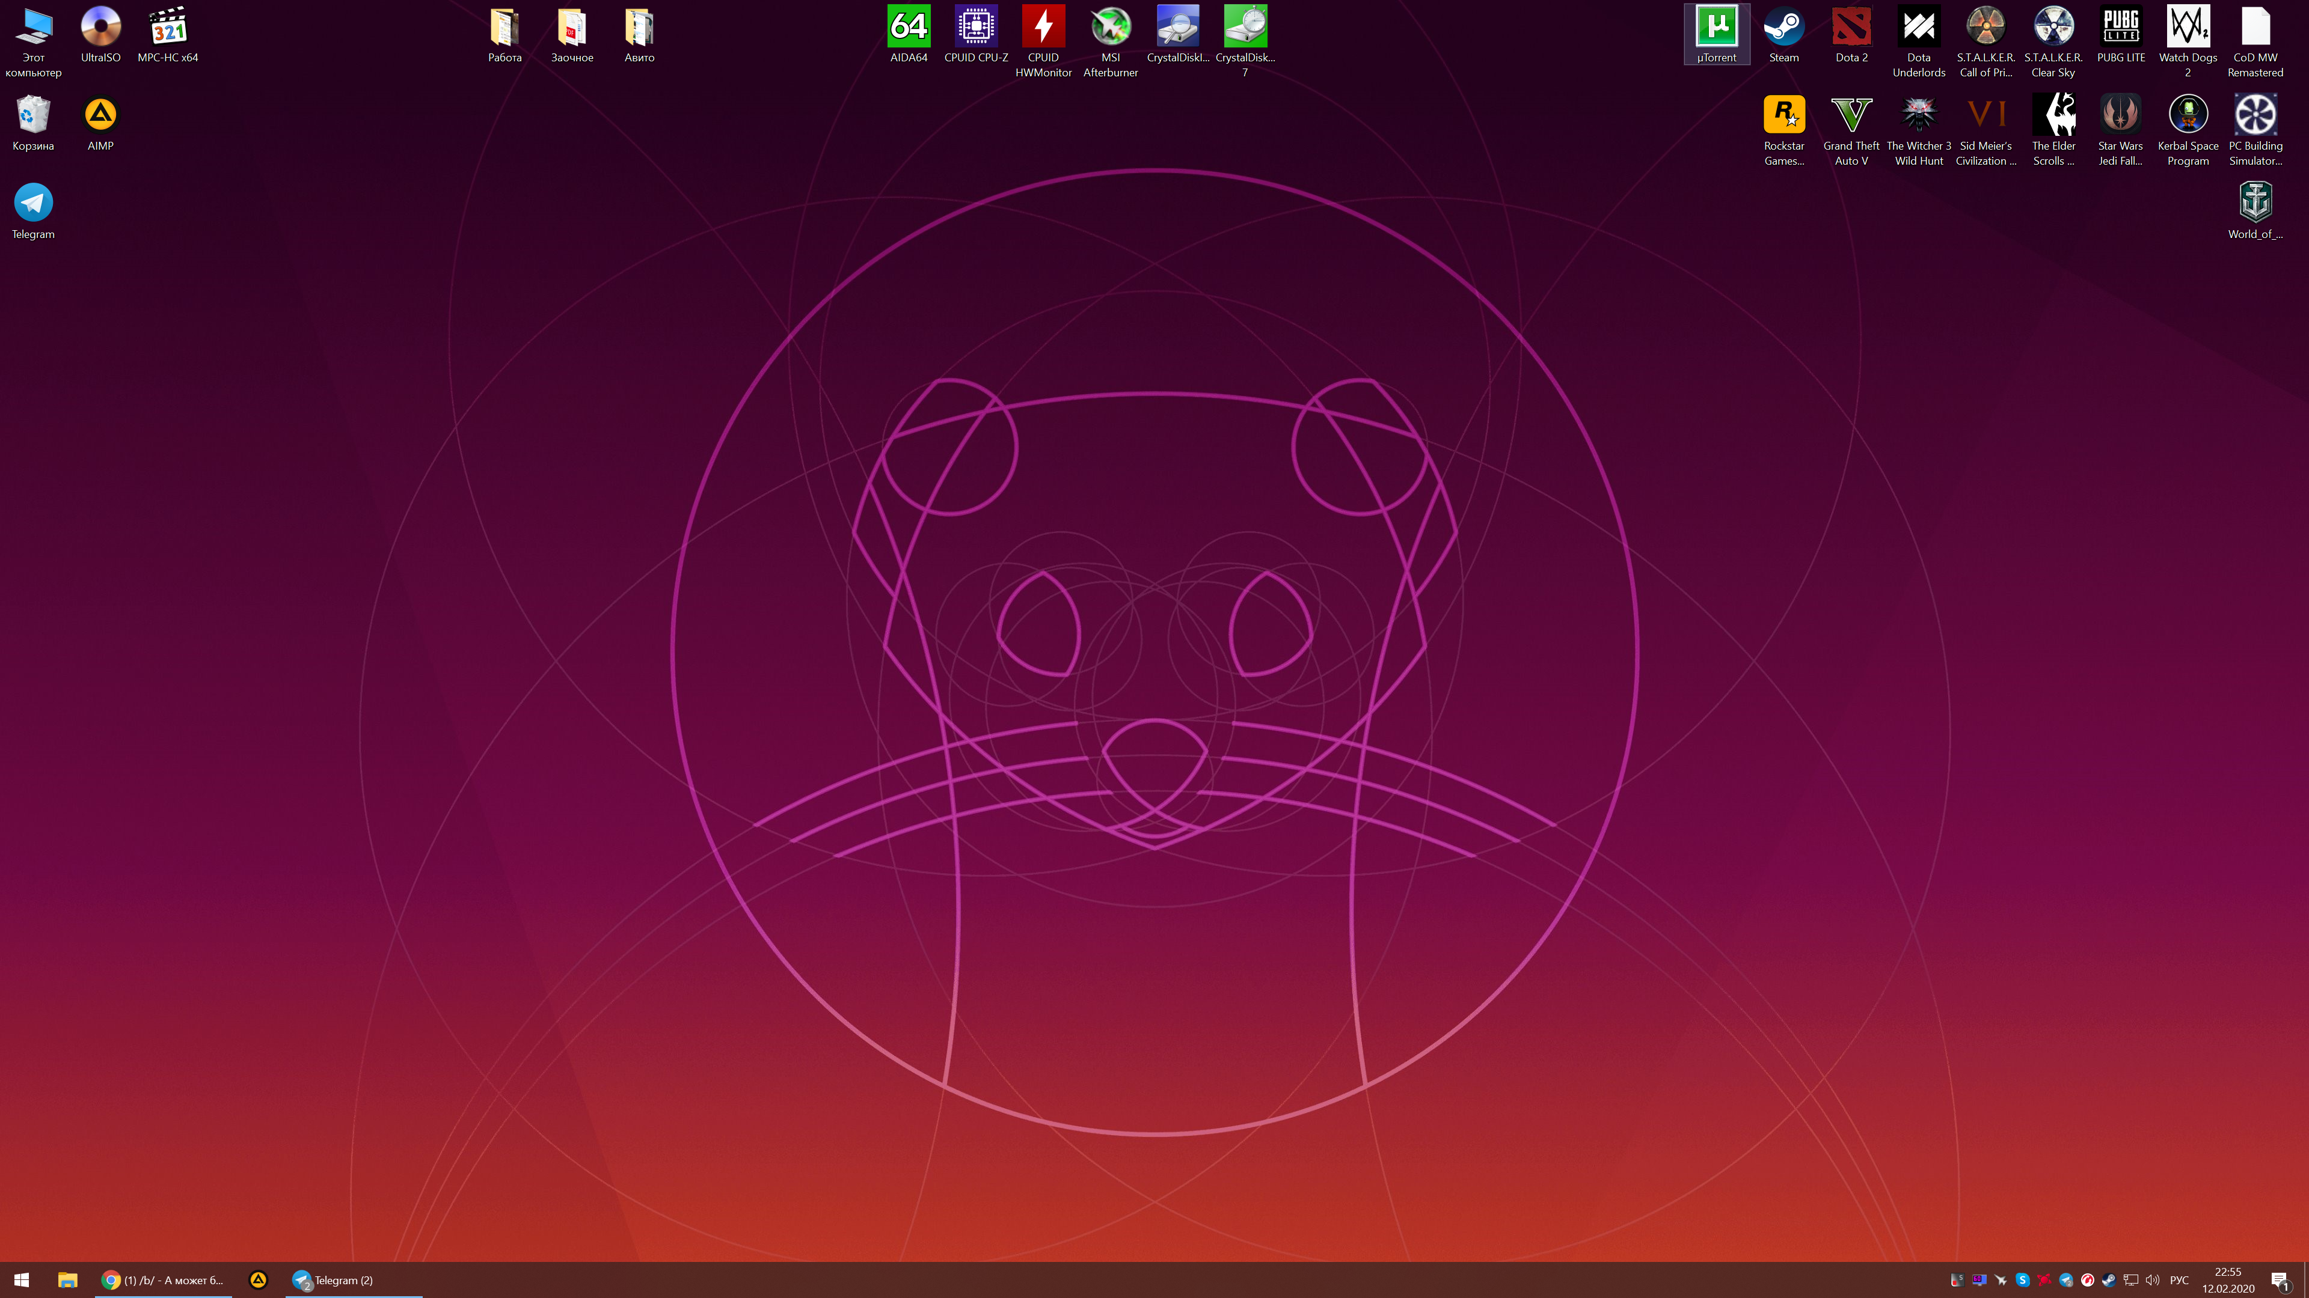Launch AIMP from the desktop
This screenshot has width=2309, height=1298.
coord(100,123)
